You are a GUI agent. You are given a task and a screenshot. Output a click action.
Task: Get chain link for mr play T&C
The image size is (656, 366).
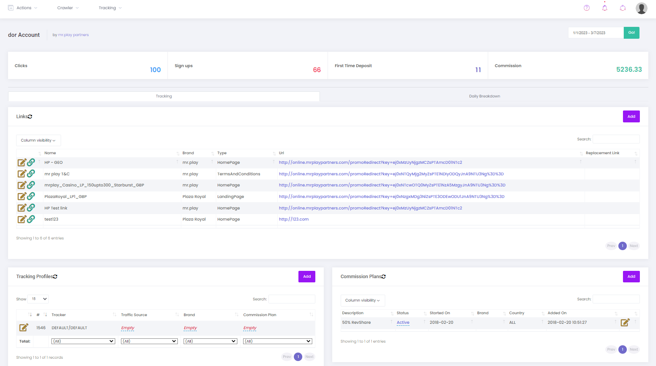(x=31, y=173)
